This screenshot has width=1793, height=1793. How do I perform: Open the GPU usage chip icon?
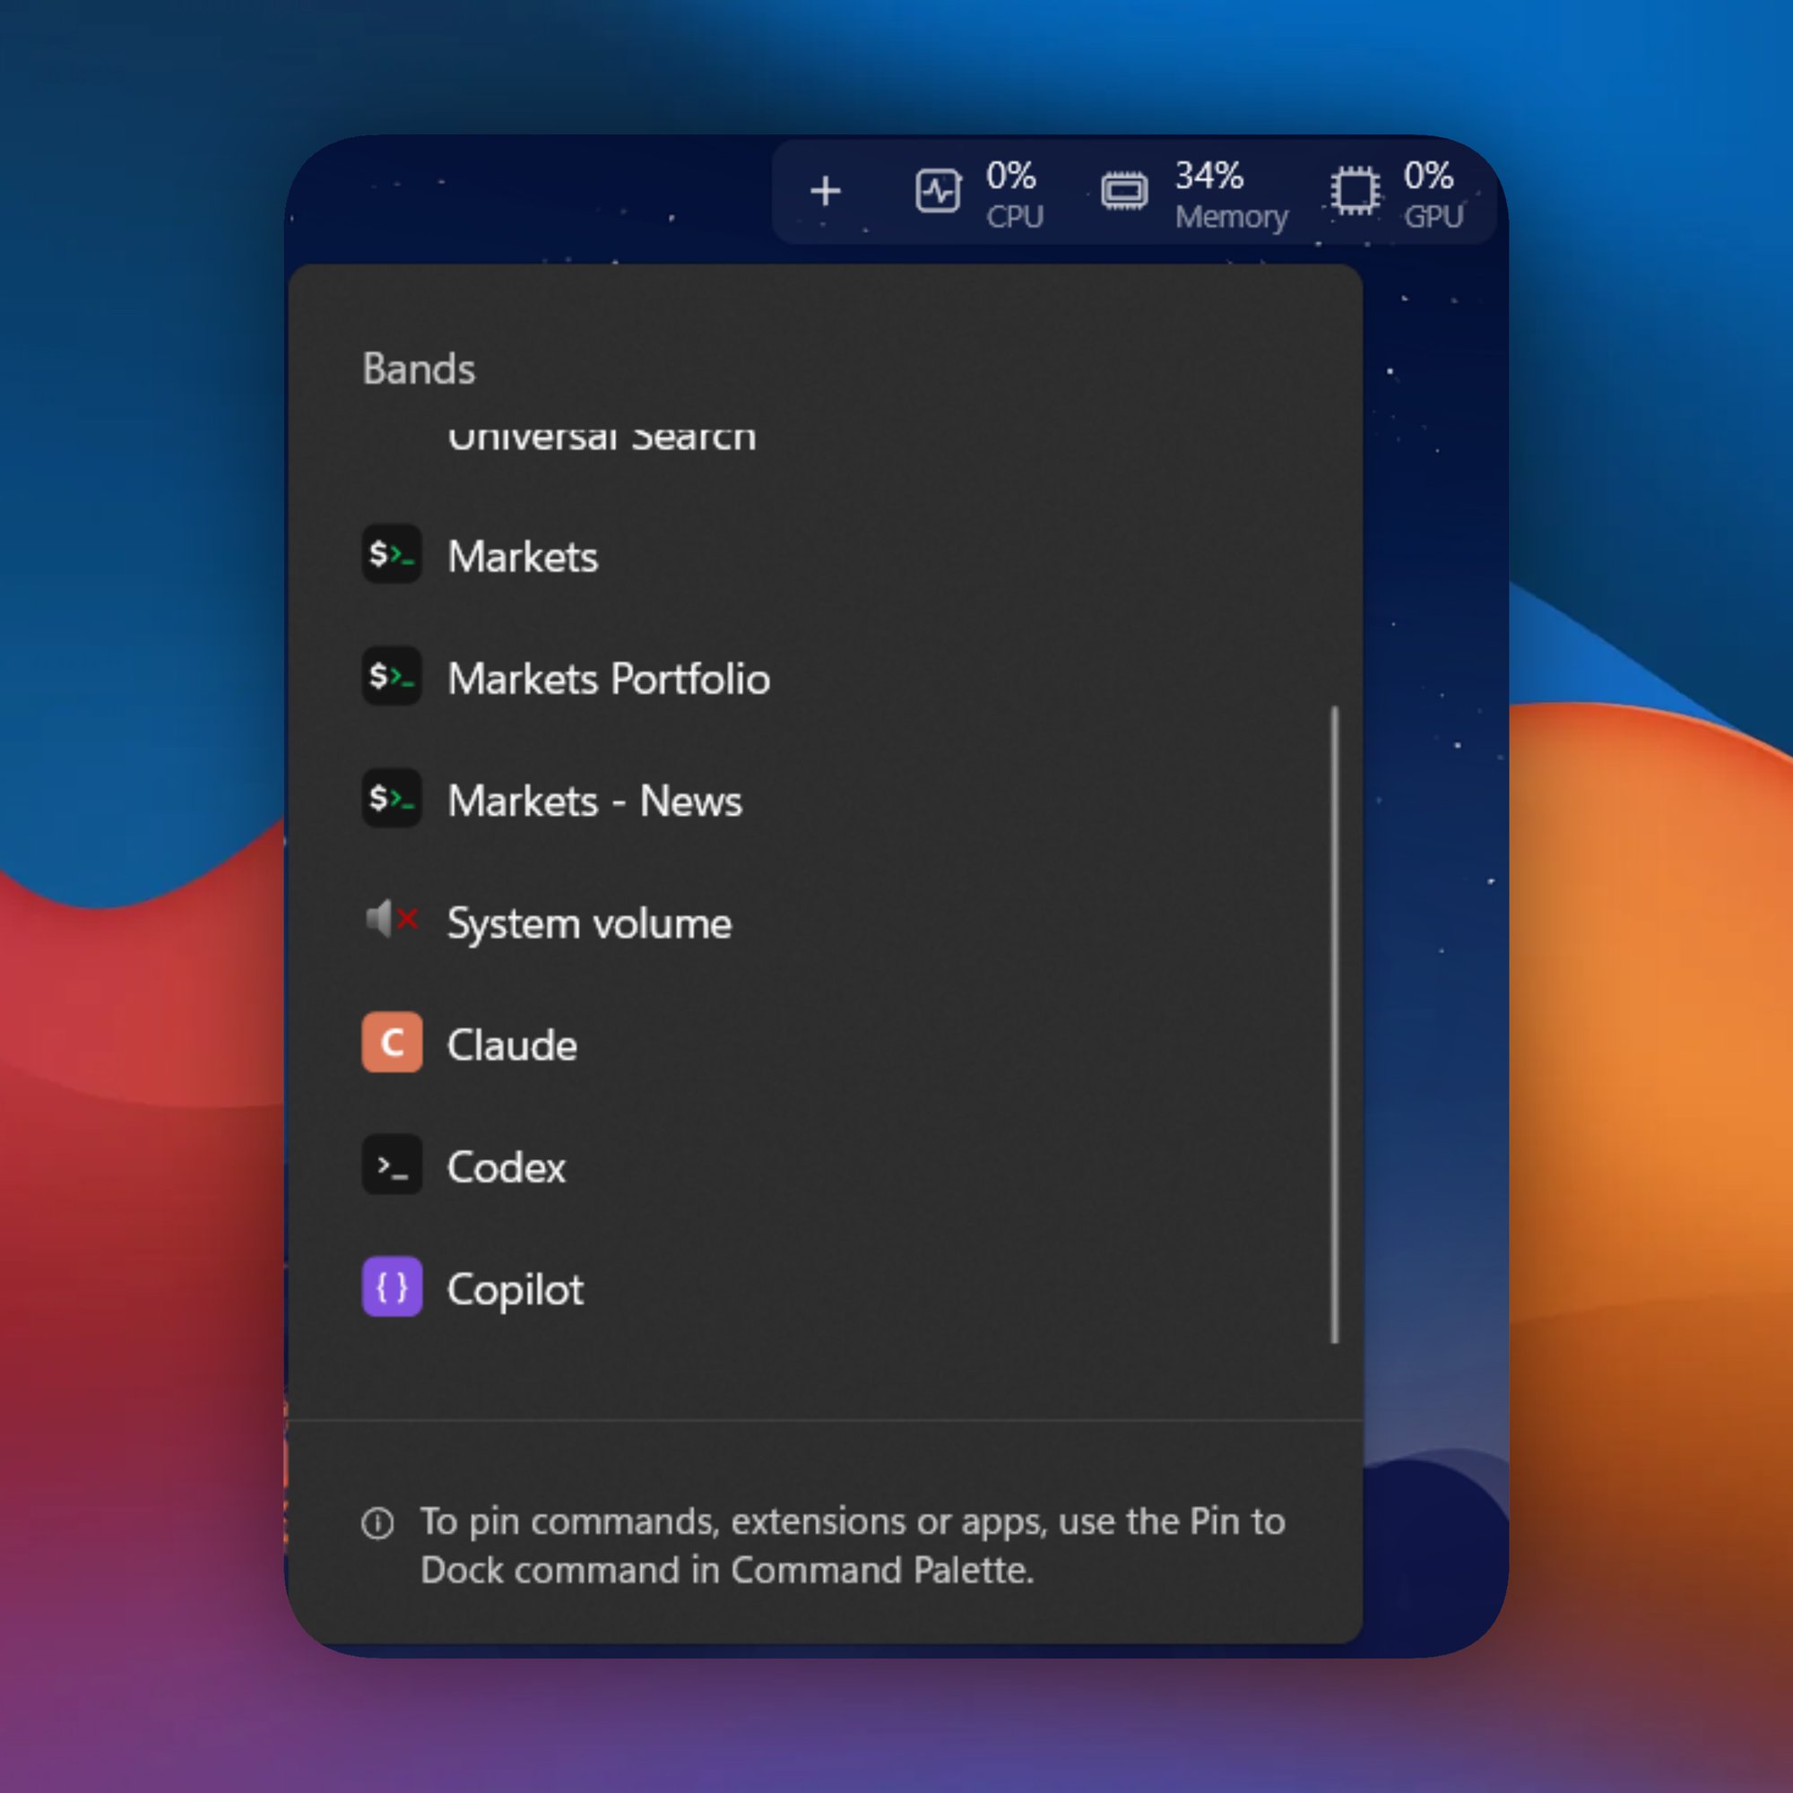click(1355, 192)
